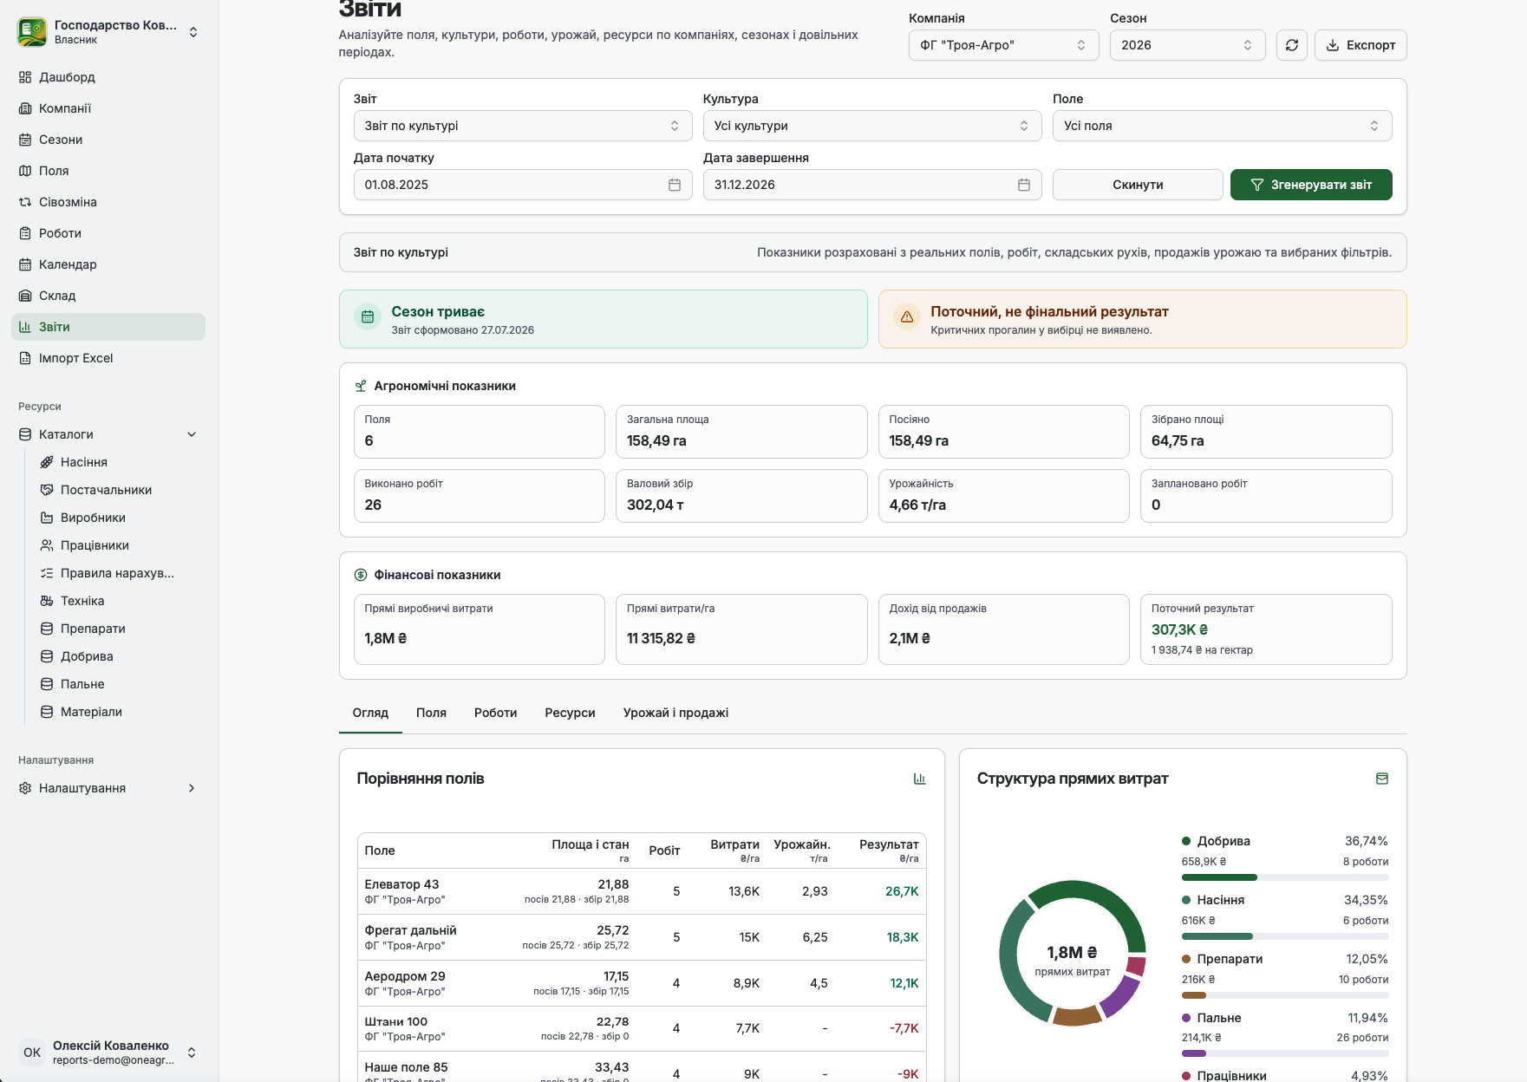Expand the Налаштування chevron

coord(192,788)
